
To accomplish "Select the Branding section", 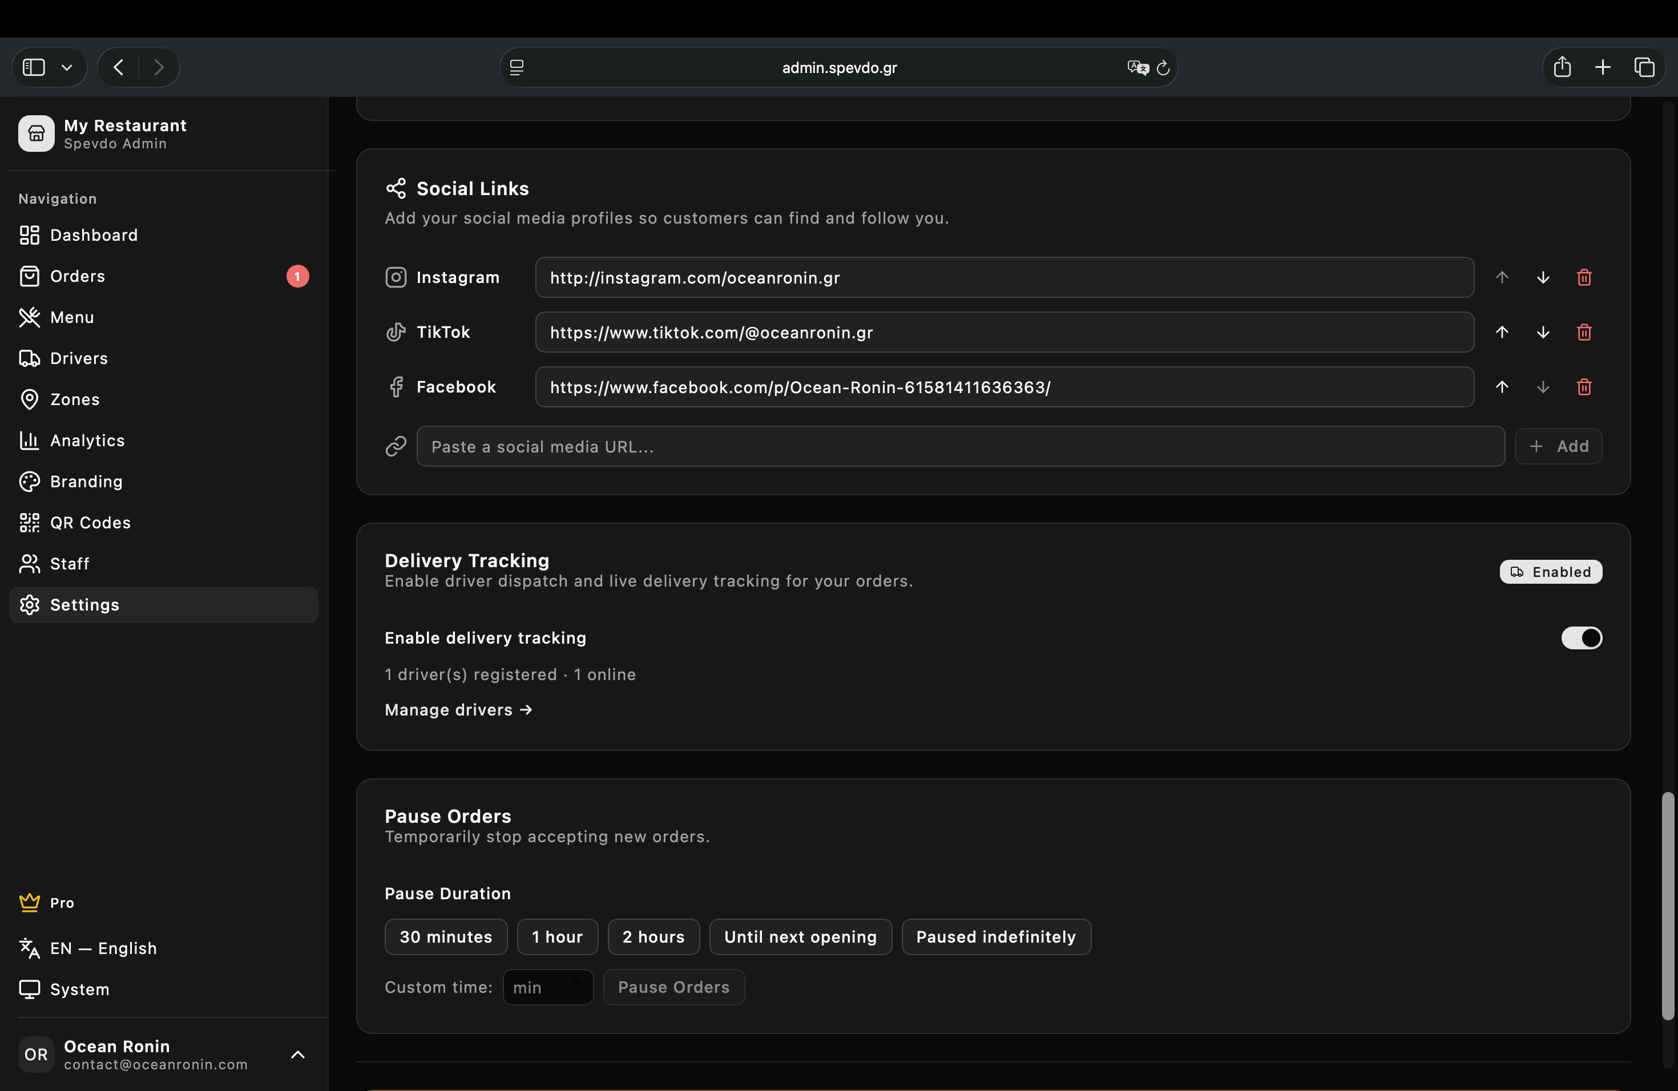I will [86, 482].
